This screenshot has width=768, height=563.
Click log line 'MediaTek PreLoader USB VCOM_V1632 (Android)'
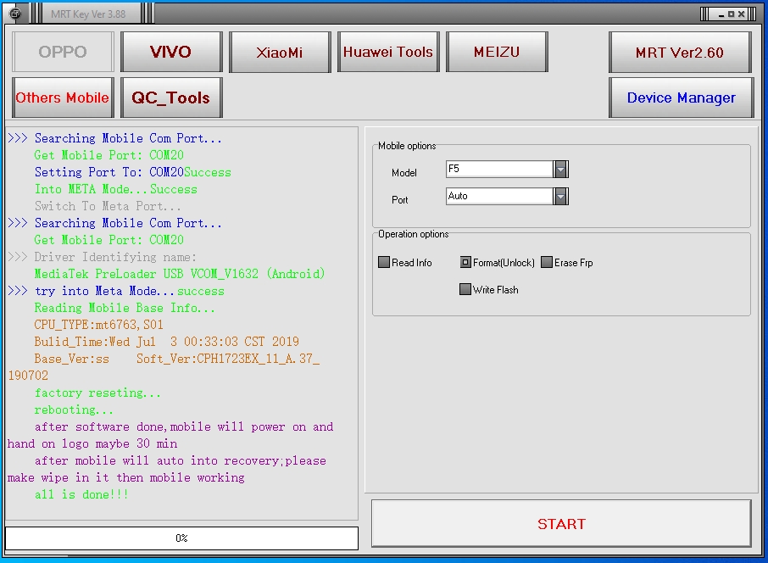point(179,274)
